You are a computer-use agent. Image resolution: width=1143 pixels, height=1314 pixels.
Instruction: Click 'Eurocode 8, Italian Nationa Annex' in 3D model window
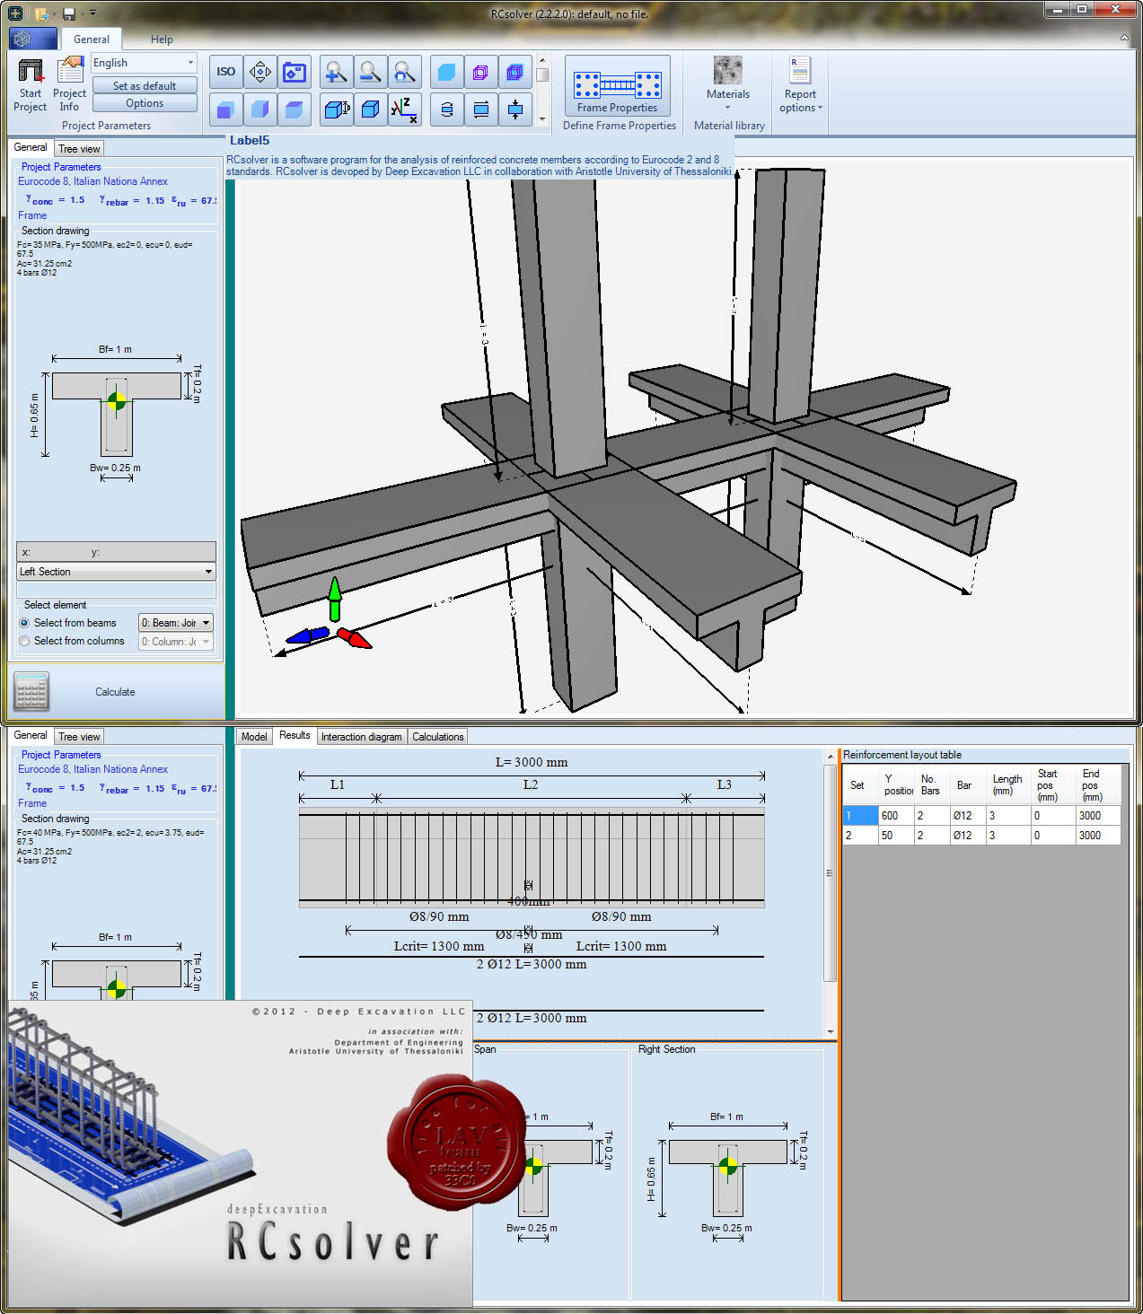tap(92, 181)
